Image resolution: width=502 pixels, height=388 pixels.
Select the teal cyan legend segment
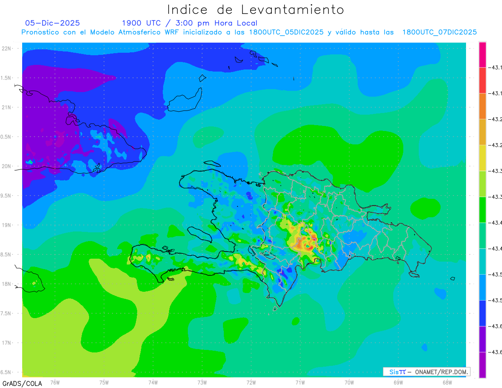coord(482,262)
